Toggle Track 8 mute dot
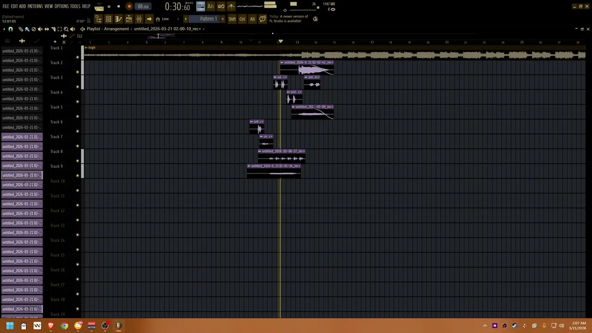The image size is (592, 333). [77, 160]
